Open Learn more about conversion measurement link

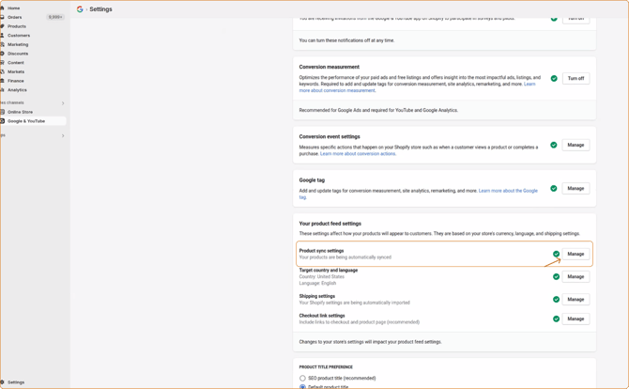pyautogui.click(x=337, y=91)
